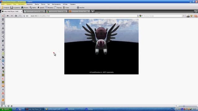Open the Почта menu
Viewport: 198px width, 111px height.
43,4
